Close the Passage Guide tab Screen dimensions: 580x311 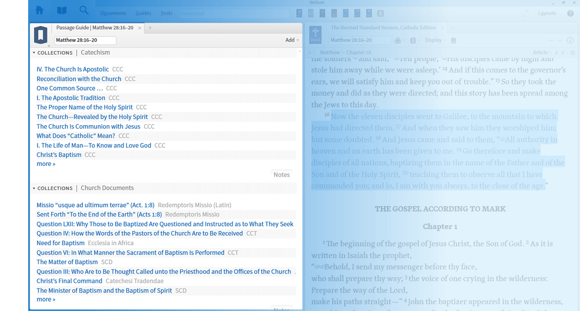pyautogui.click(x=139, y=28)
